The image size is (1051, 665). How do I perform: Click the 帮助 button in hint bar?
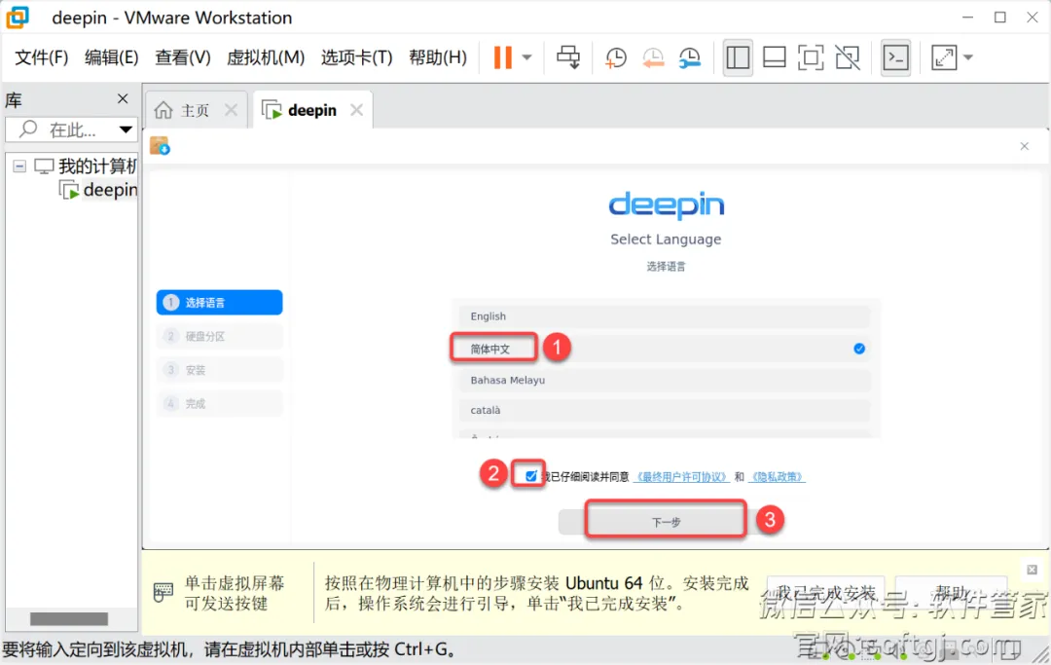click(x=951, y=594)
